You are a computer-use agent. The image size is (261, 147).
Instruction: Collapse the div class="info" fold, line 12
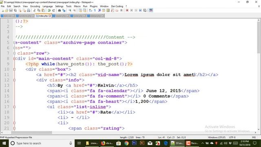(x=15, y=80)
